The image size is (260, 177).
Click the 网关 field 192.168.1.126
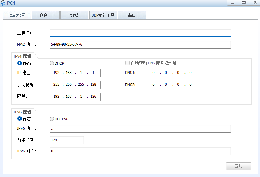[x=75, y=97]
